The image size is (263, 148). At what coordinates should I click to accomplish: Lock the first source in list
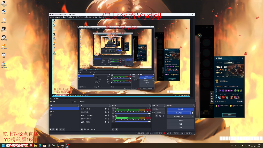[108, 109]
